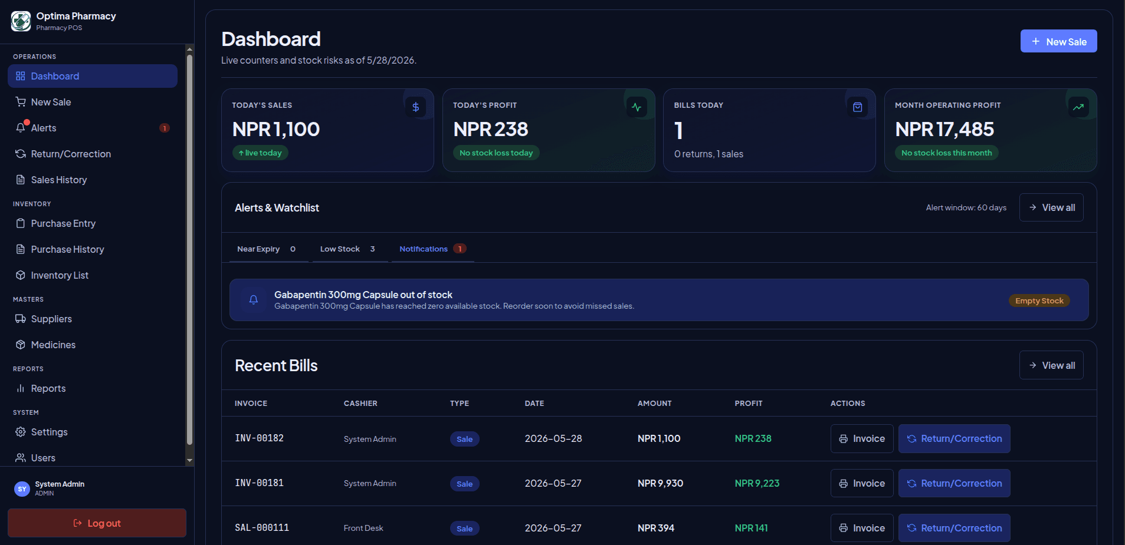Click the Reports bar chart icon

point(21,388)
